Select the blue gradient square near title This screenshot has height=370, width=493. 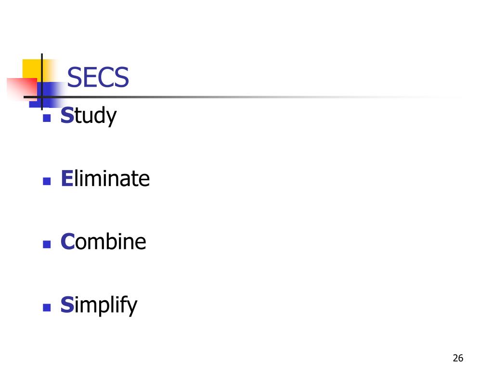[47, 94]
